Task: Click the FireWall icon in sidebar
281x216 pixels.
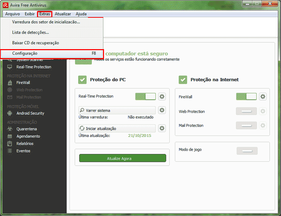Action: tap(10, 83)
